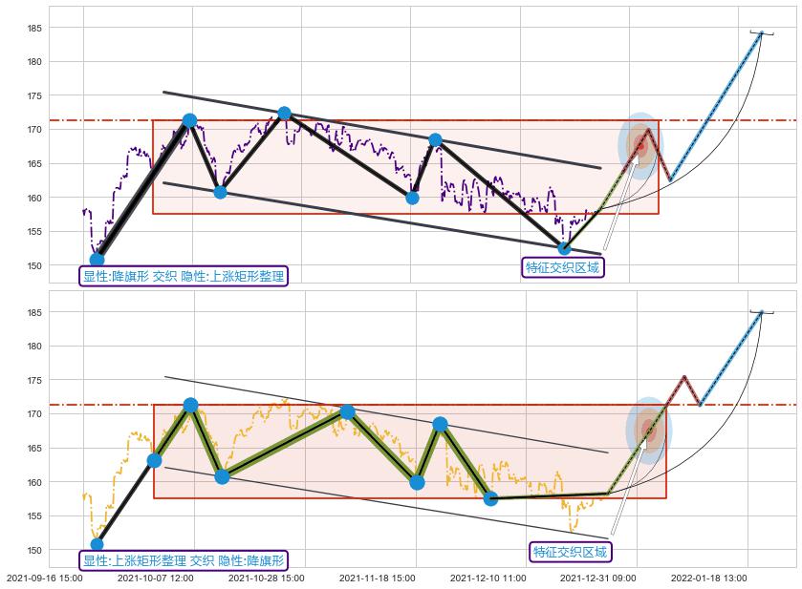This screenshot has width=802, height=589.
Task: Click the '2021-11-18 15:00' x-axis date label
Action: pos(378,578)
